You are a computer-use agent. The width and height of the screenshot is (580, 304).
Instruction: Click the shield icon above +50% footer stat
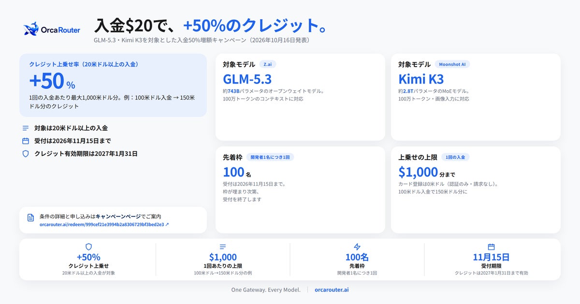pyautogui.click(x=88, y=247)
